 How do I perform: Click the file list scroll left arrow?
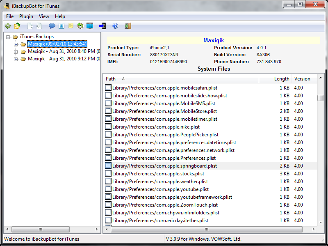107,229
